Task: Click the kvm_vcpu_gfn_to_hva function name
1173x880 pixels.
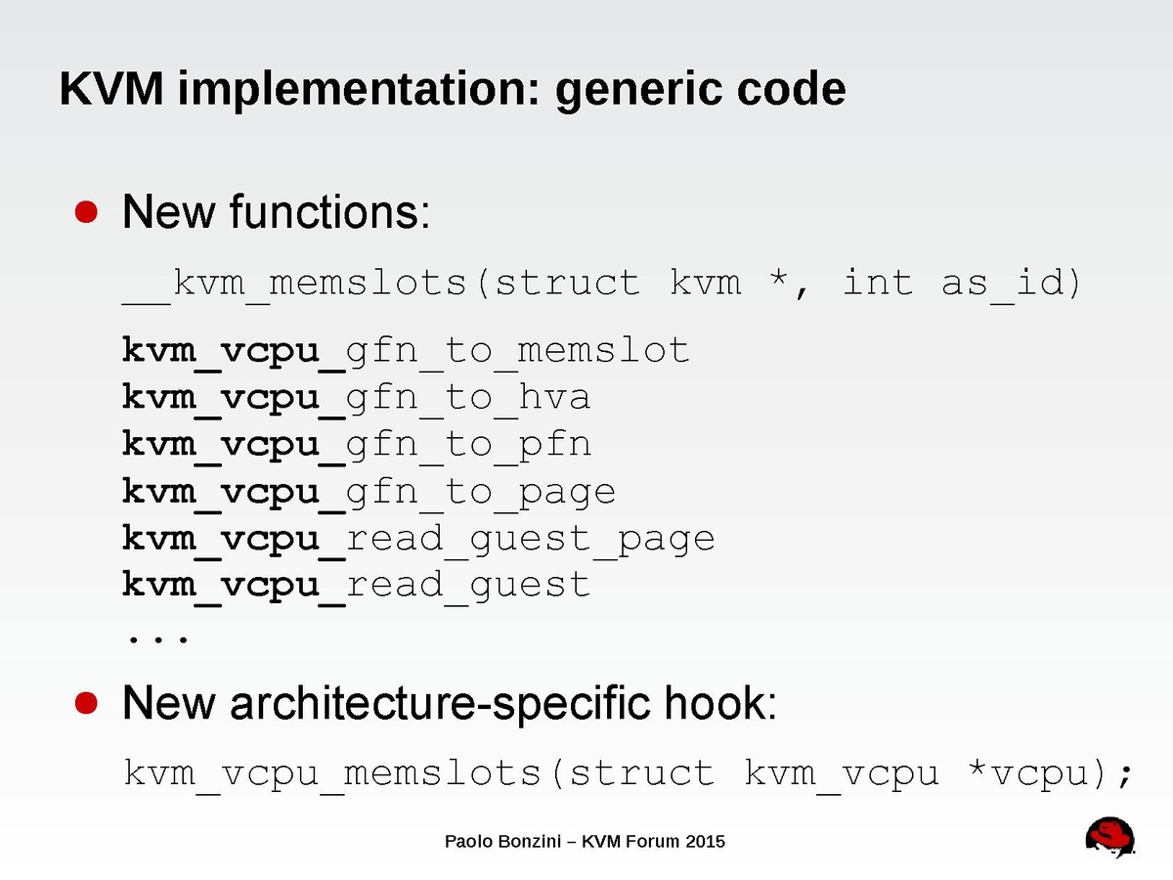Action: click(x=357, y=397)
